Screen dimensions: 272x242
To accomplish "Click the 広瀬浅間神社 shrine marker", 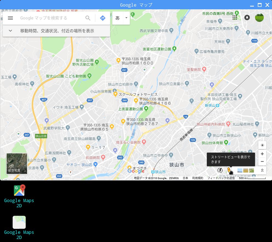I will (69, 153).
